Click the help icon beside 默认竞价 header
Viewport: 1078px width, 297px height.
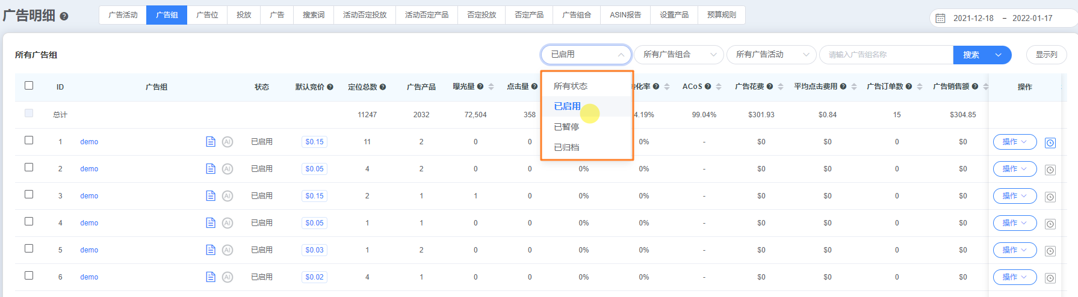pyautogui.click(x=330, y=87)
